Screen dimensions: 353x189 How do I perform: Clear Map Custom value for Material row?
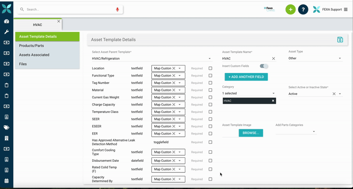174,90
